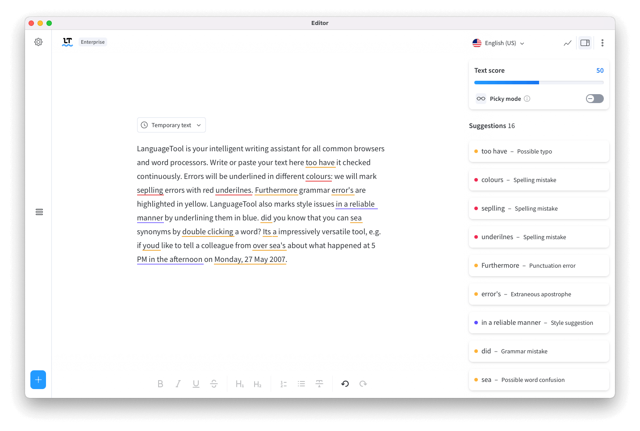
Task: Click the underlined word 'seplling' in text
Action: point(150,190)
